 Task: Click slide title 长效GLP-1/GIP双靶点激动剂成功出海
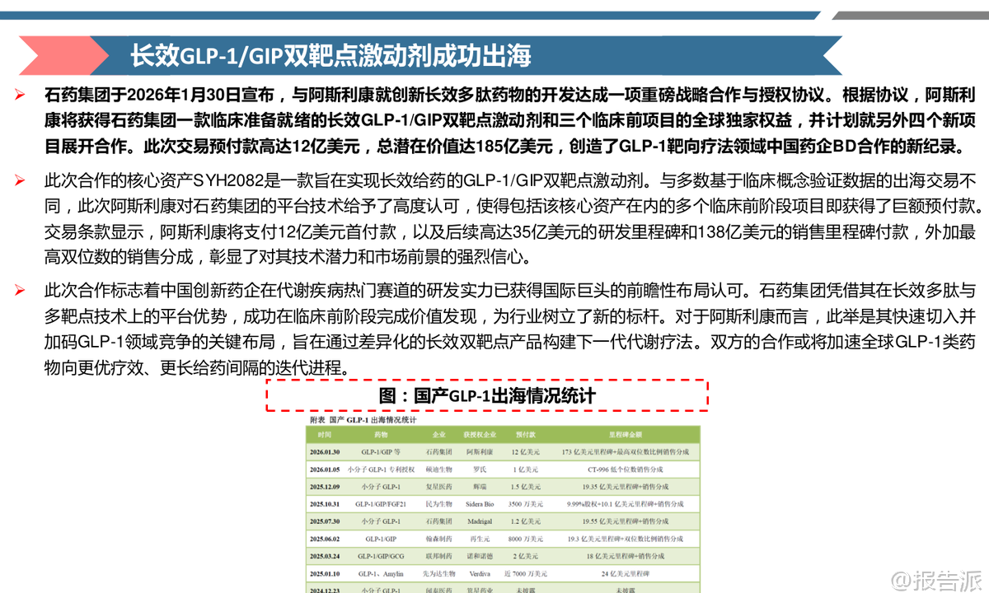point(330,56)
